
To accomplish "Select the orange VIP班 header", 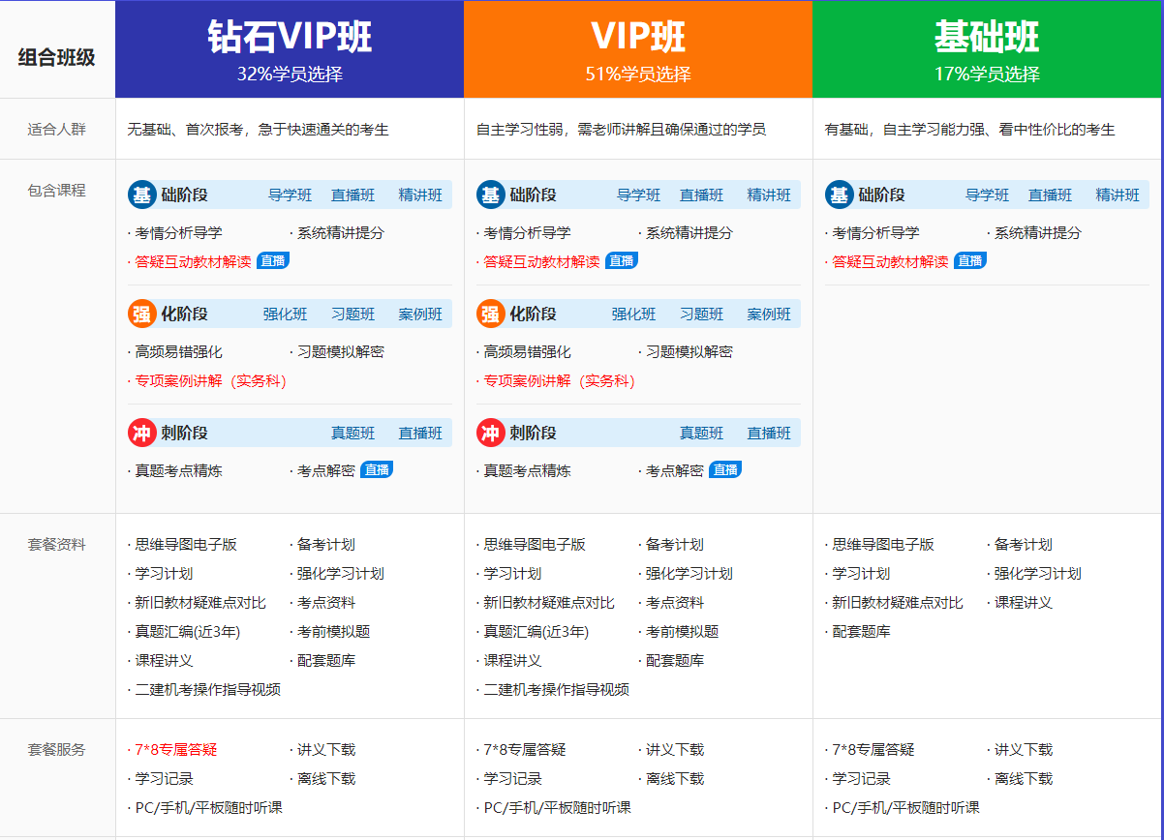I will pos(638,49).
